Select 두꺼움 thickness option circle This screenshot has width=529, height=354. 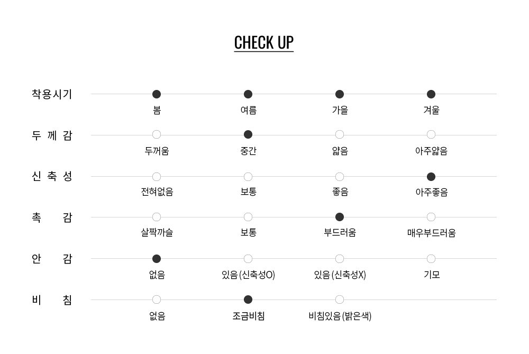click(157, 134)
